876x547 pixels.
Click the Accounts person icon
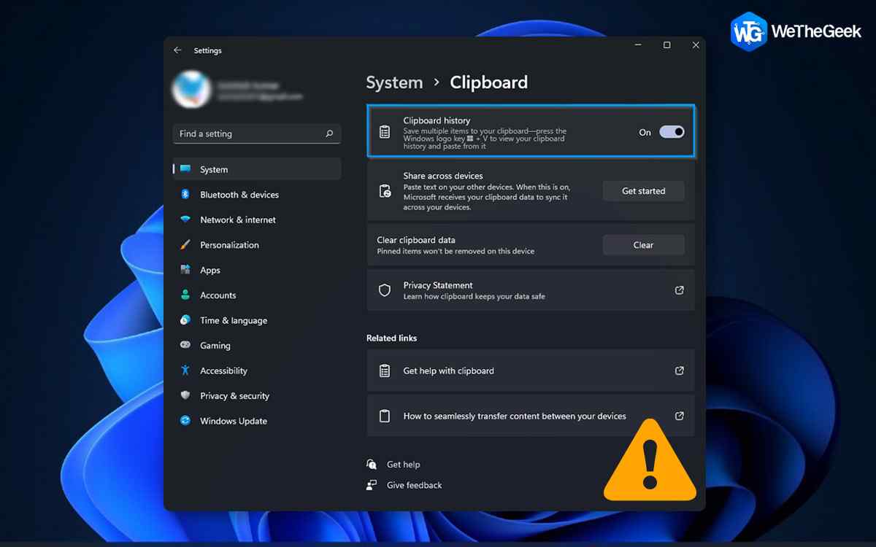click(185, 295)
